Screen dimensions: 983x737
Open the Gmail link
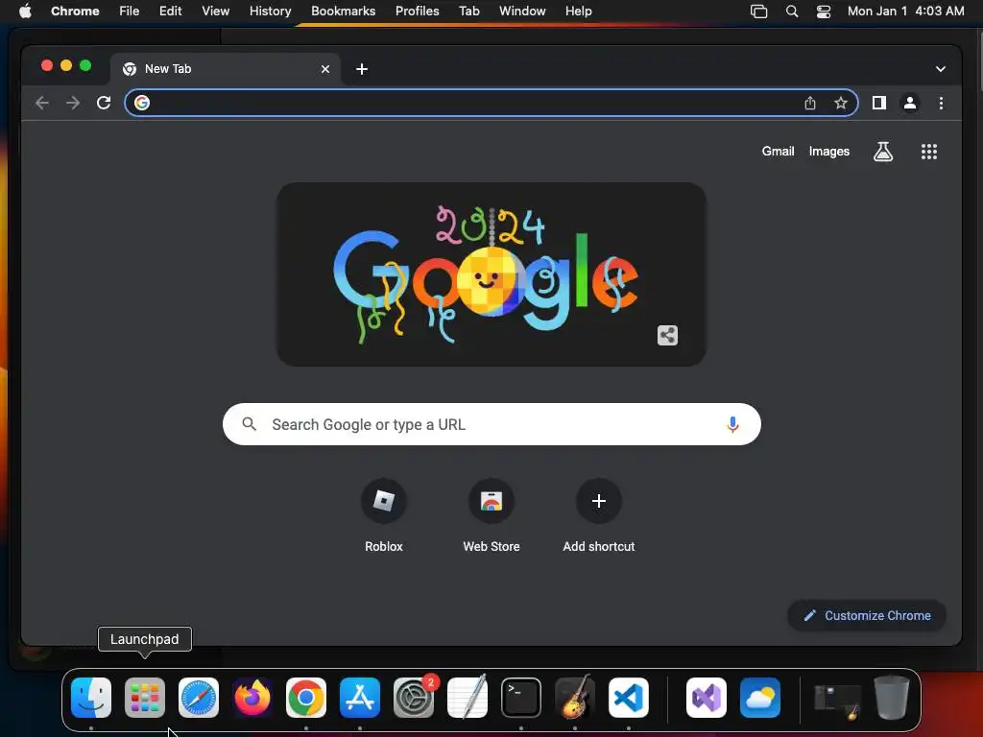[x=778, y=151]
